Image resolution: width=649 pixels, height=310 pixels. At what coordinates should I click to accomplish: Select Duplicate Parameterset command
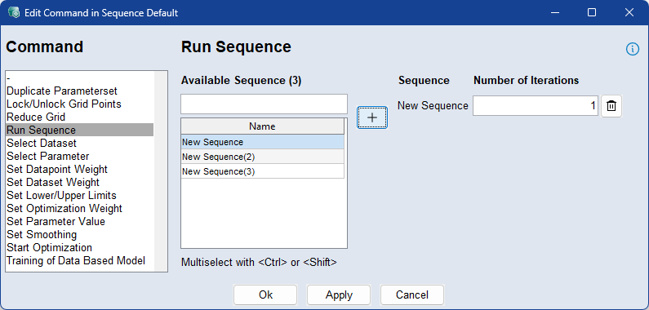pyautogui.click(x=62, y=91)
